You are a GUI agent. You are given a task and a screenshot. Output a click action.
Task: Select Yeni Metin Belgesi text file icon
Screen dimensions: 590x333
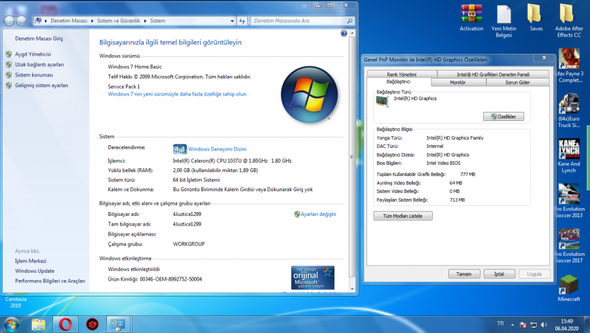503,20
